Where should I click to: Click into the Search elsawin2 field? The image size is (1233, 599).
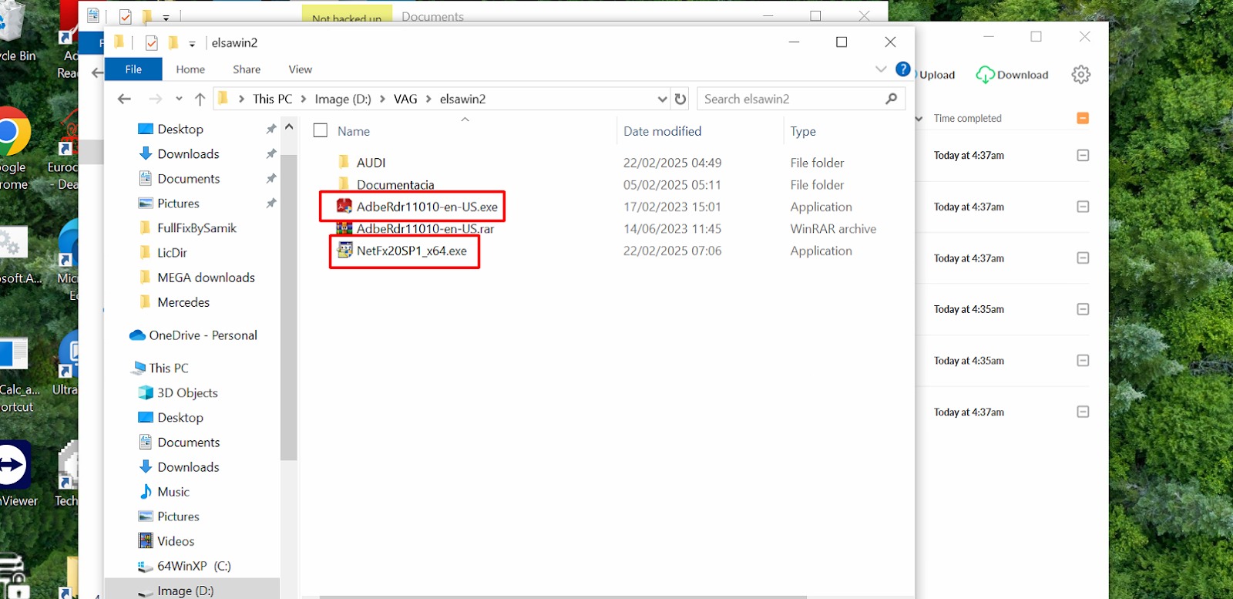790,99
